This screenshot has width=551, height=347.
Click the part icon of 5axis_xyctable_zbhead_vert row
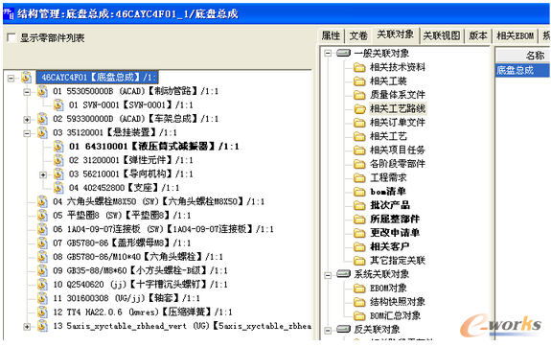click(42, 326)
